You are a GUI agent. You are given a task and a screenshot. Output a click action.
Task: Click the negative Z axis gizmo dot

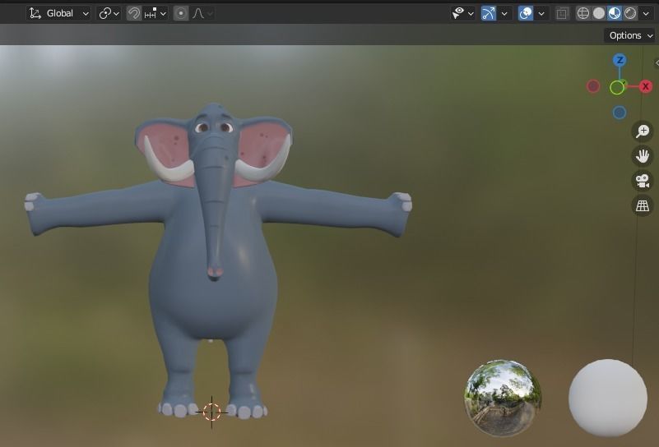pyautogui.click(x=620, y=113)
